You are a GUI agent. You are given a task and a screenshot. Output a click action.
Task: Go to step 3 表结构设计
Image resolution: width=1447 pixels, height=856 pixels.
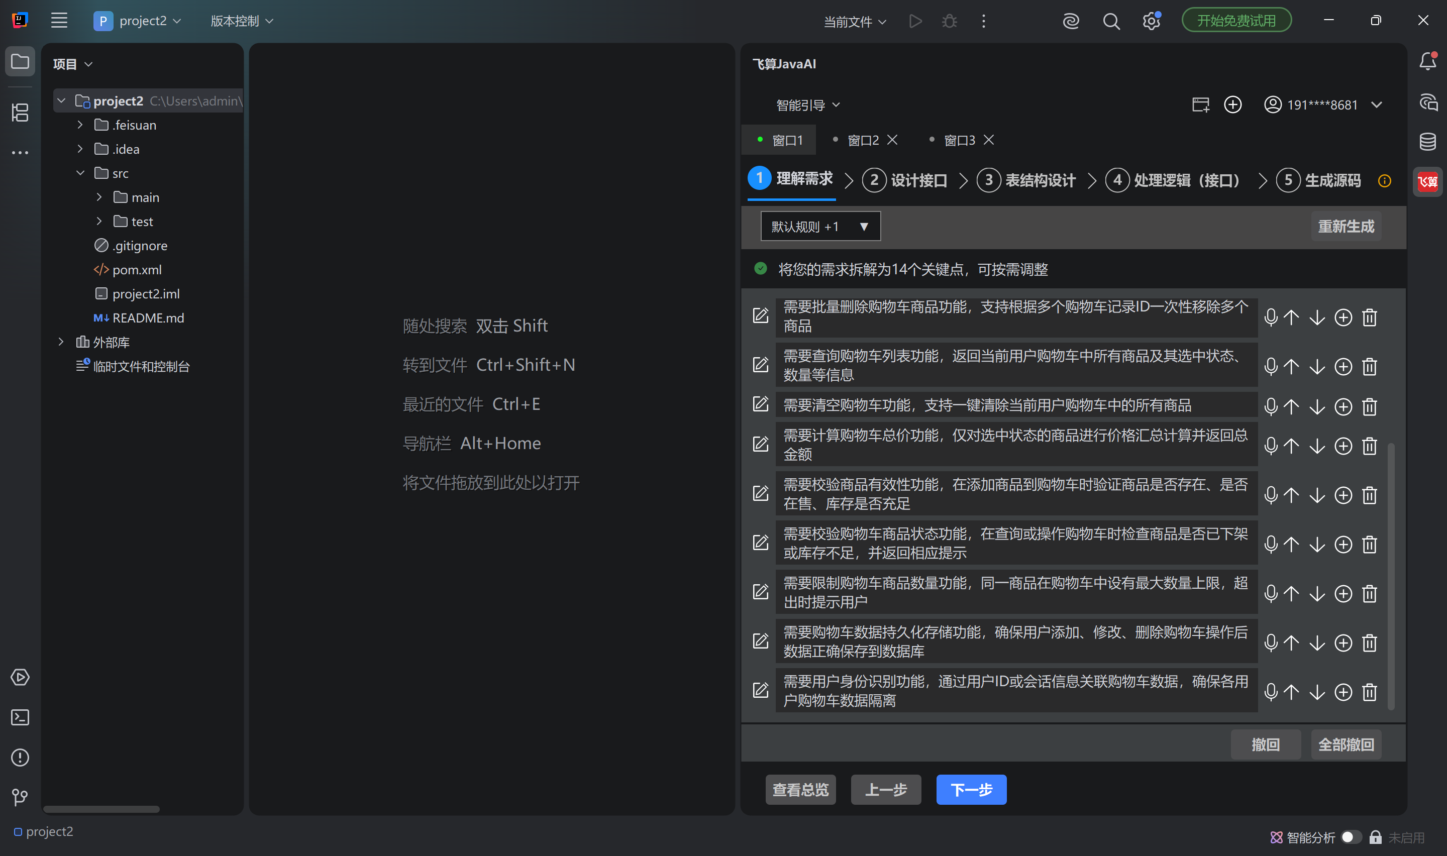(1026, 180)
